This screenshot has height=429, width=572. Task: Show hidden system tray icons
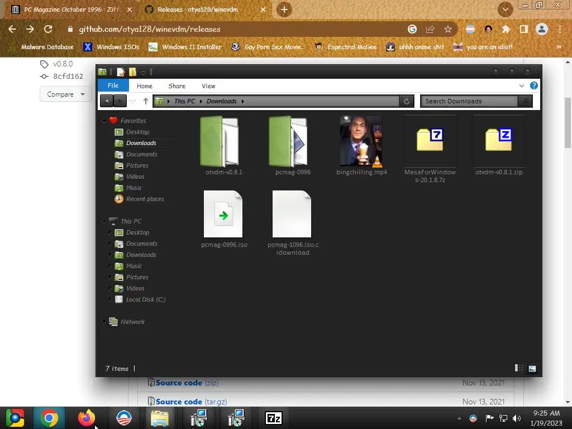point(459,418)
